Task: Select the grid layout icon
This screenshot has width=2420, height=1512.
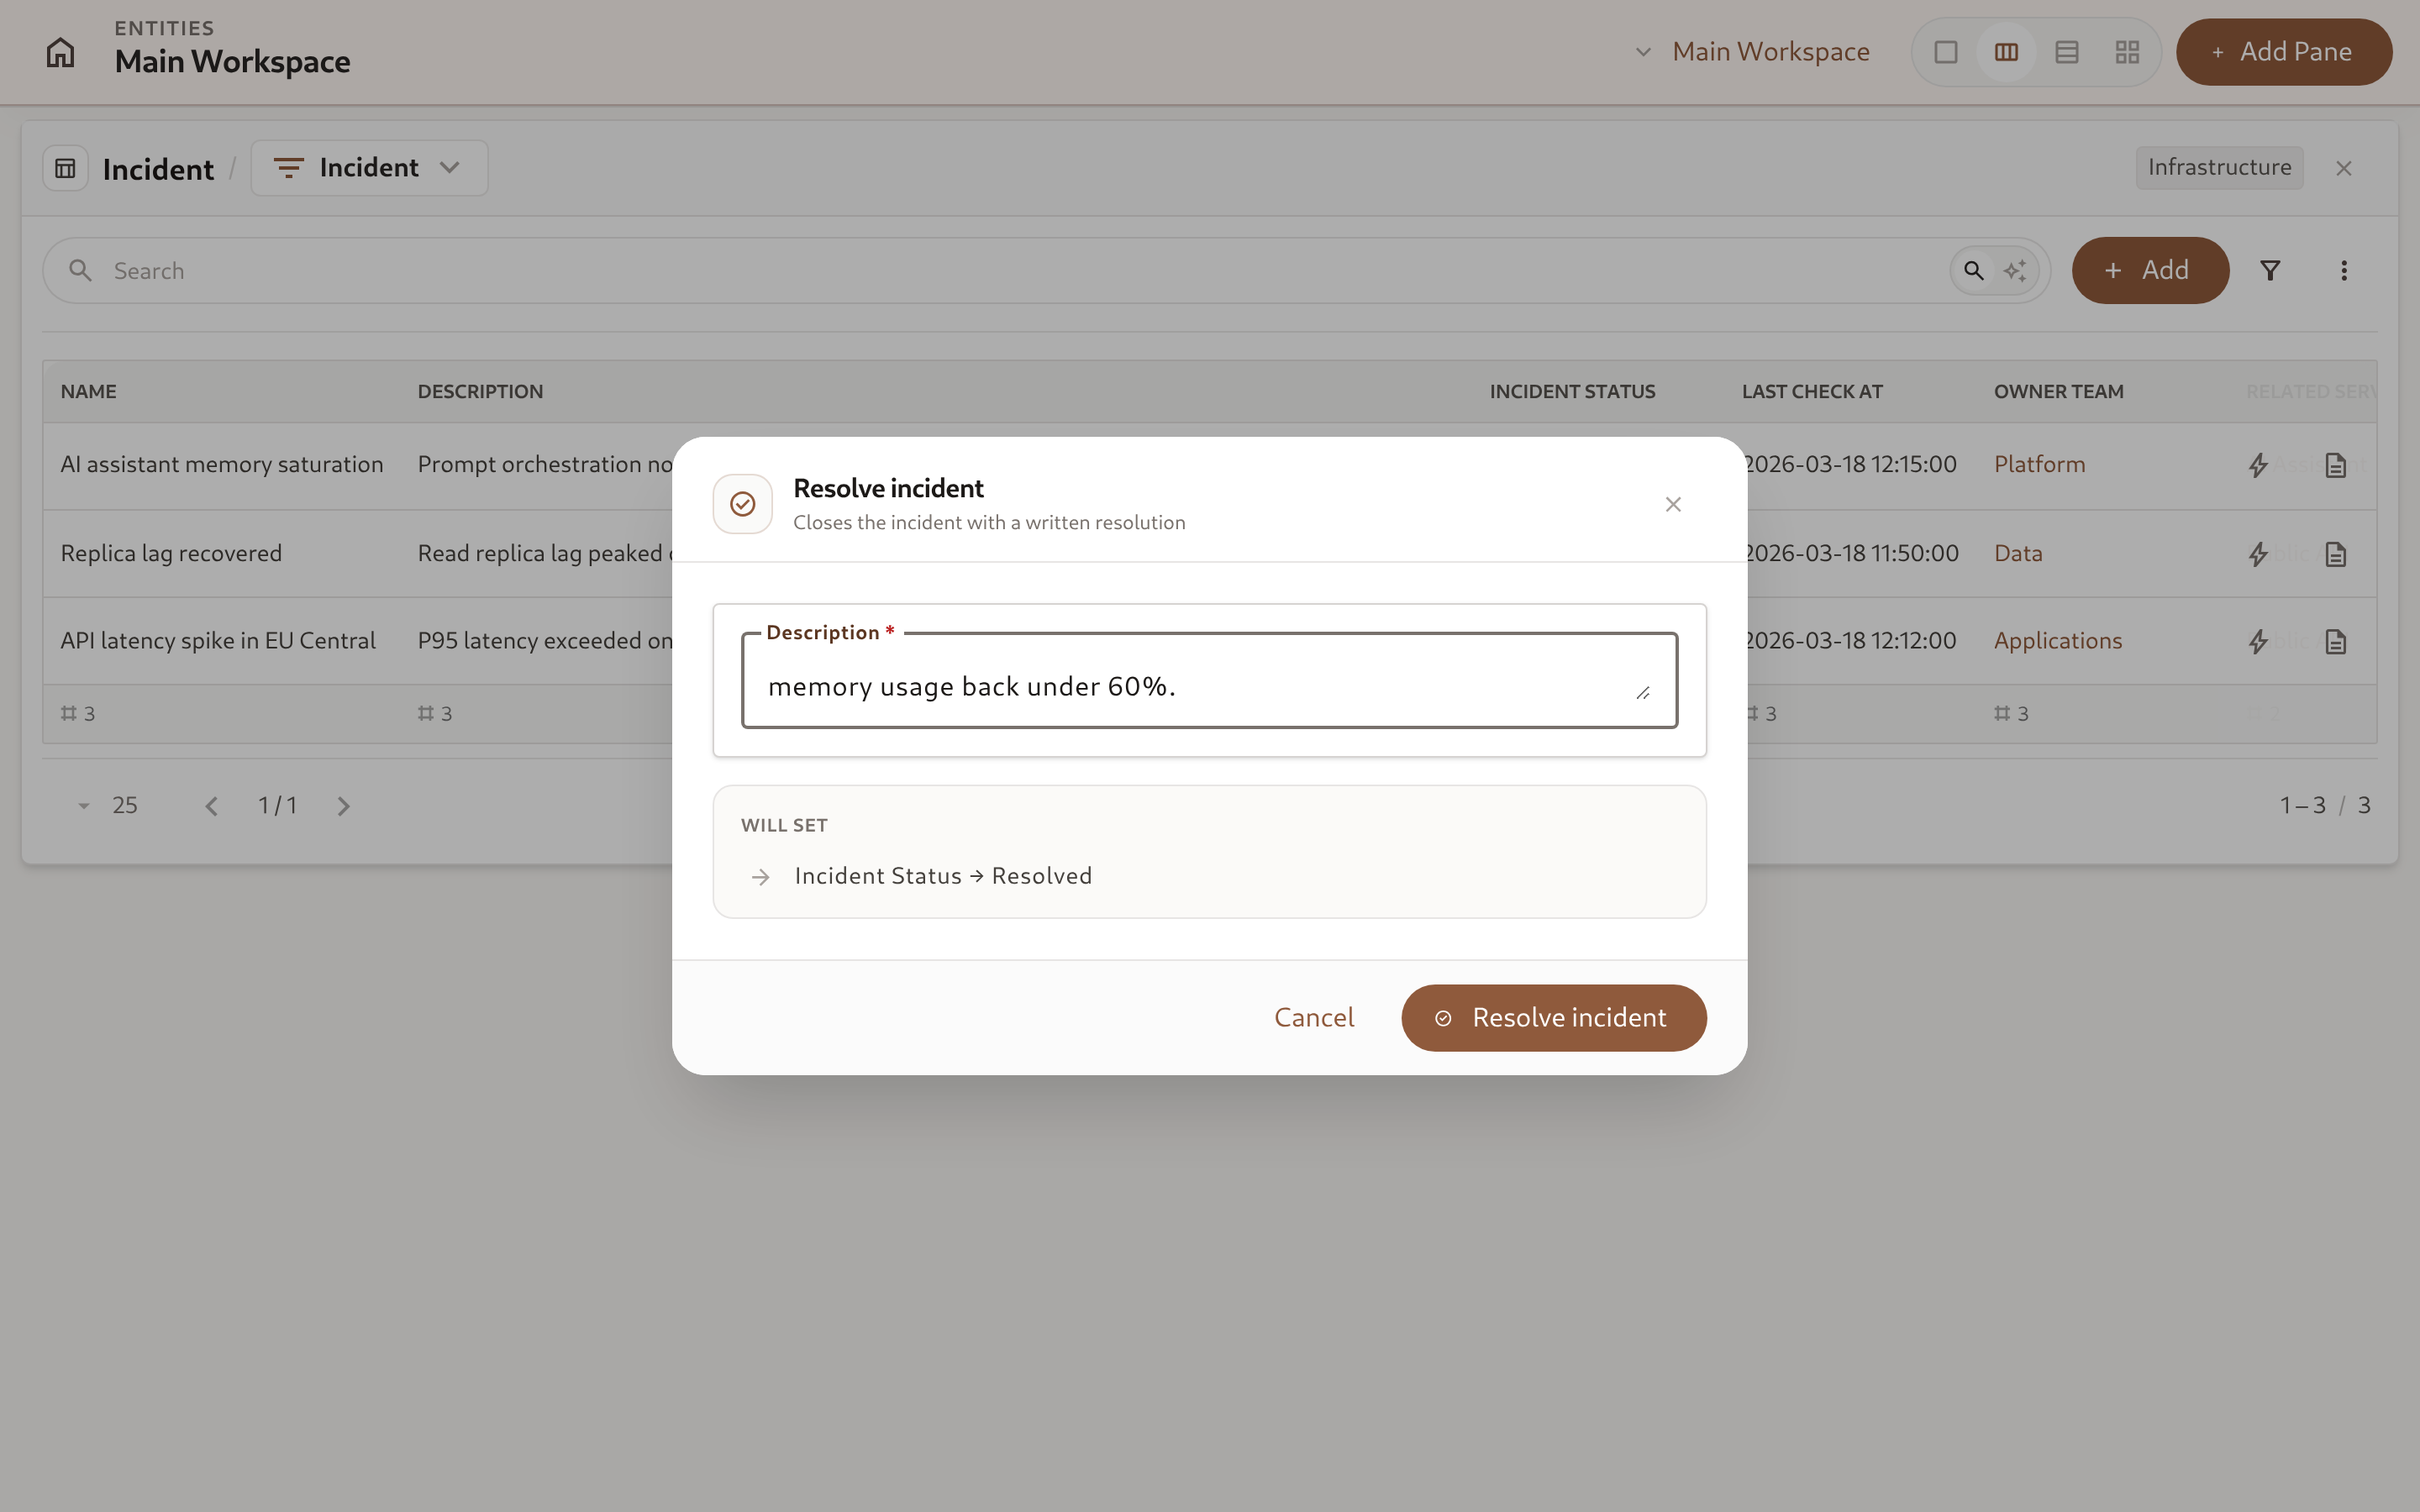Action: click(2127, 52)
